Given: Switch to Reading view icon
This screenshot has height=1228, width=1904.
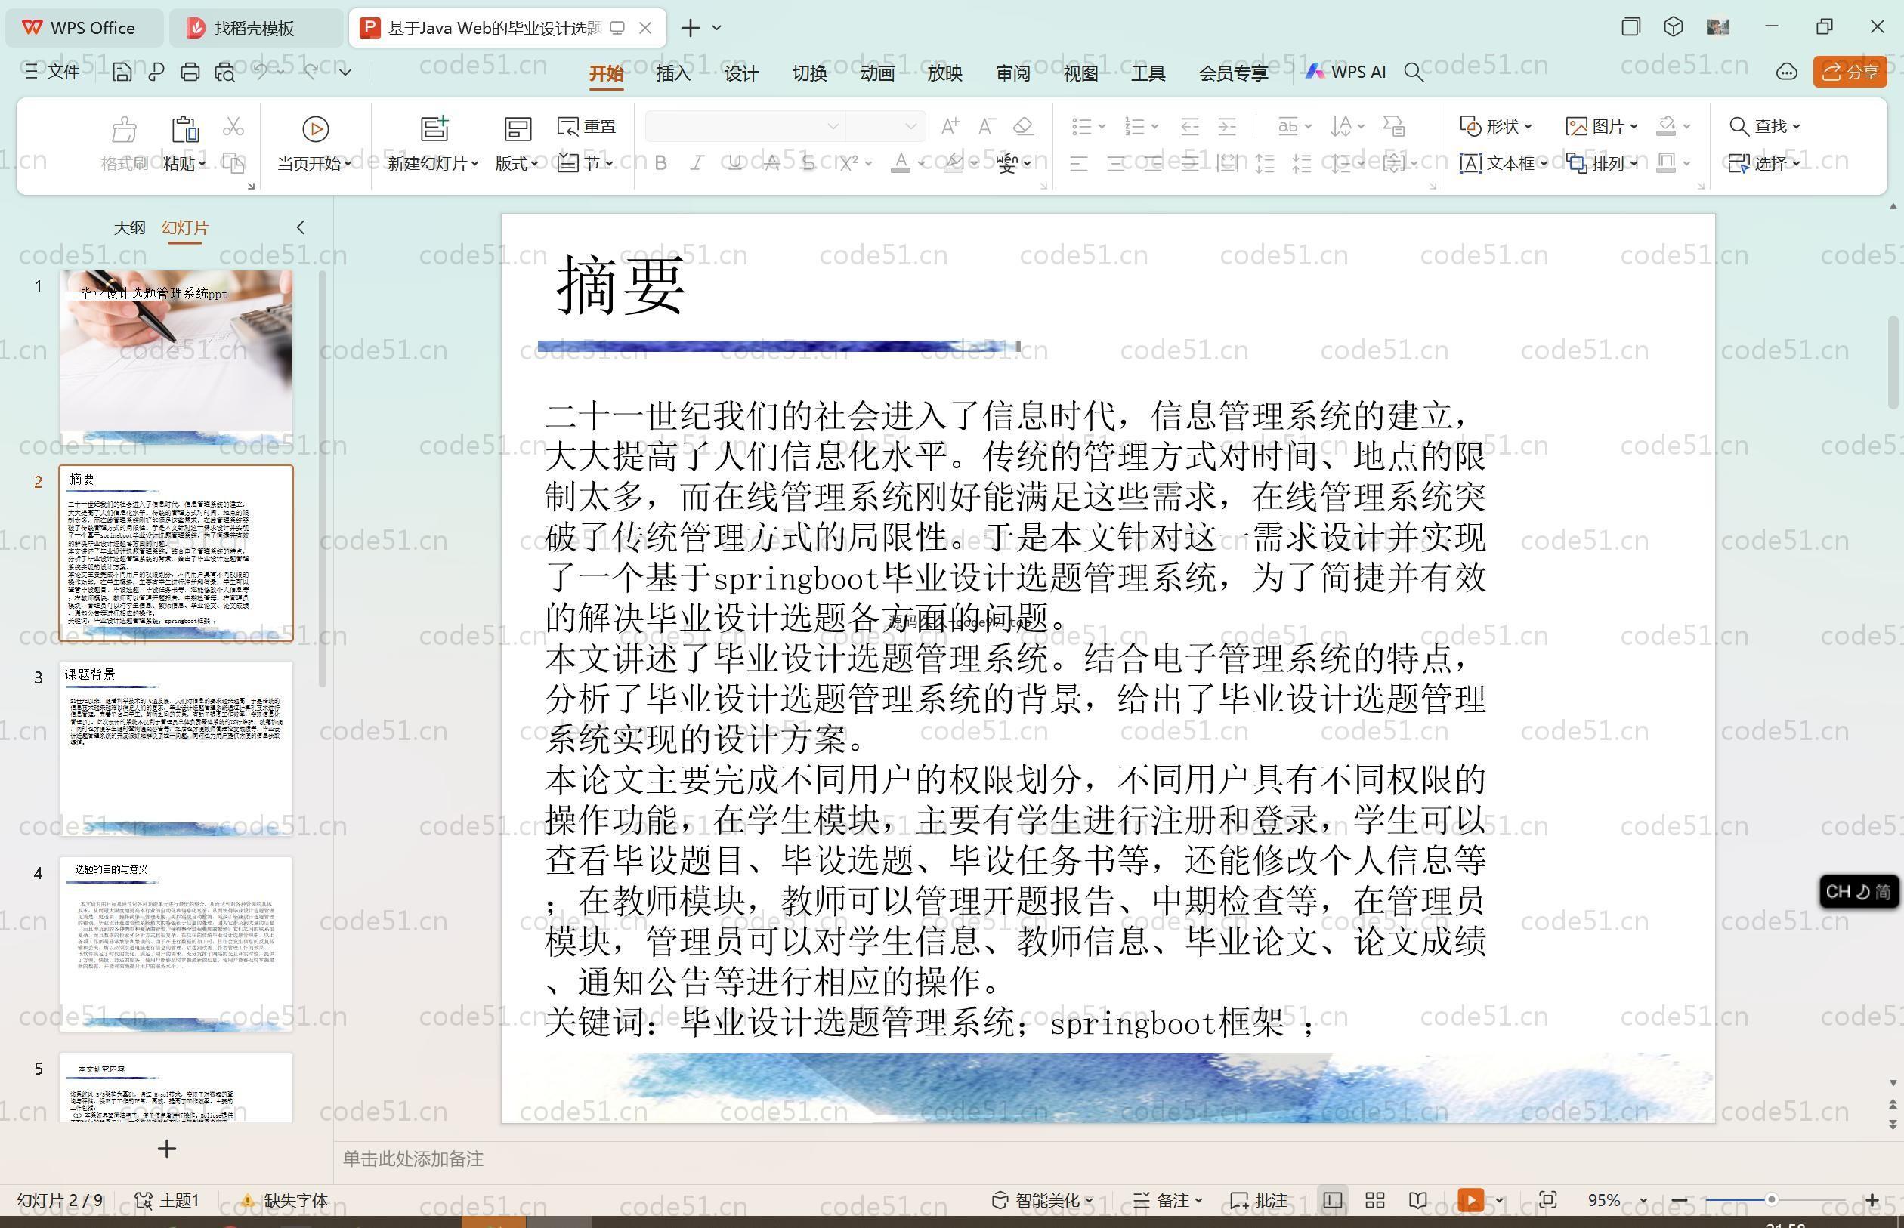Looking at the screenshot, I should point(1417,1200).
